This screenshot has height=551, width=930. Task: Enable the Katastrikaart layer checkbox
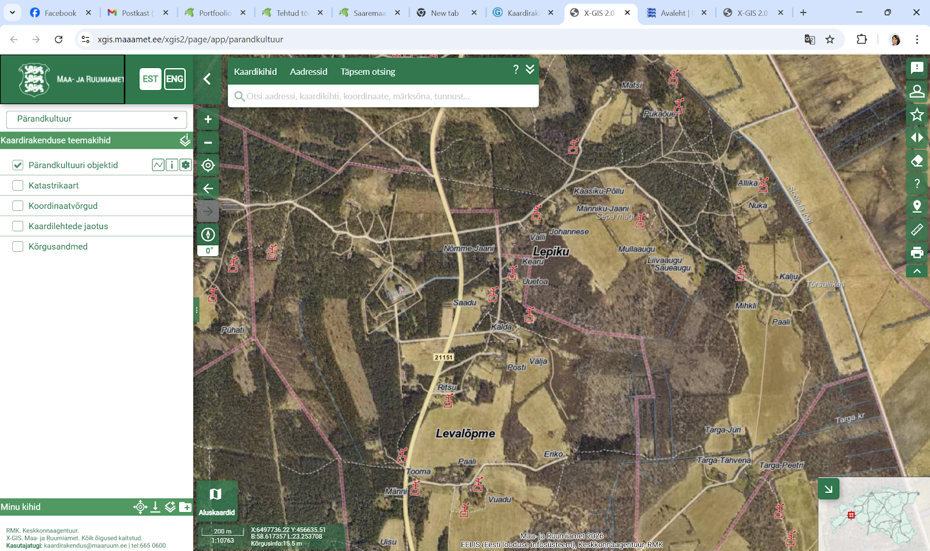point(18,185)
